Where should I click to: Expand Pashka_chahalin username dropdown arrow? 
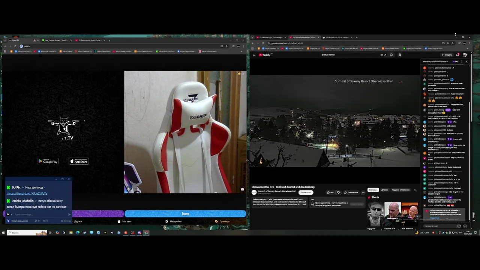click(x=36, y=201)
